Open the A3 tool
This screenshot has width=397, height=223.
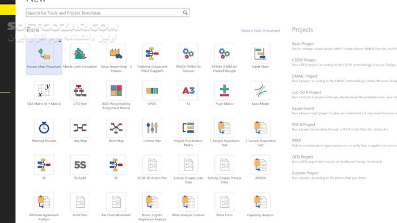tap(188, 91)
